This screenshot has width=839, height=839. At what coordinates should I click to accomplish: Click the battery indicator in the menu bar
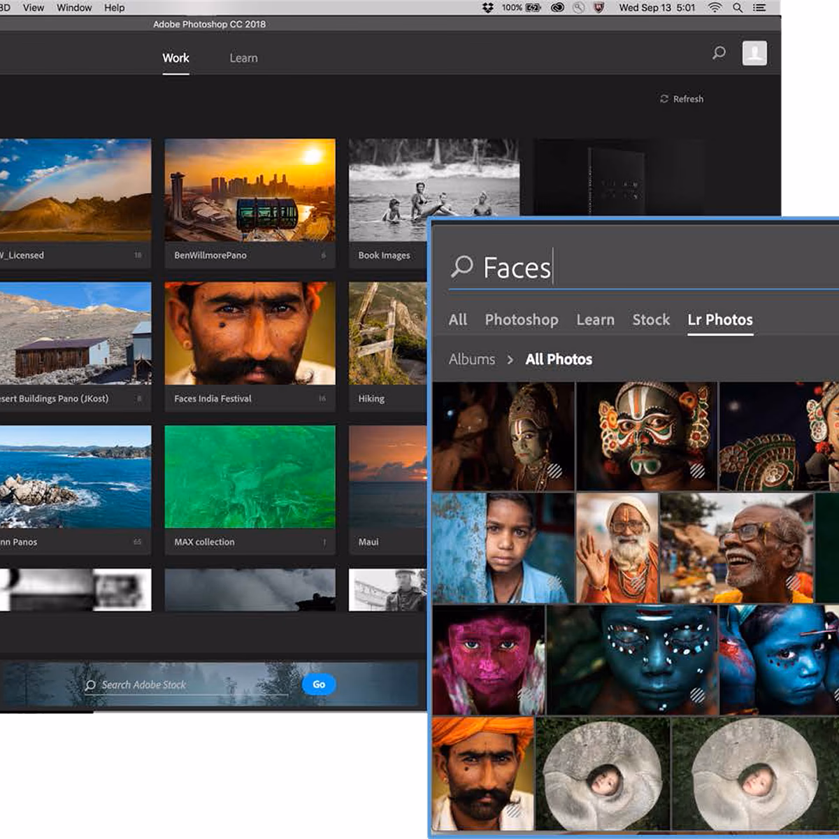(x=533, y=8)
